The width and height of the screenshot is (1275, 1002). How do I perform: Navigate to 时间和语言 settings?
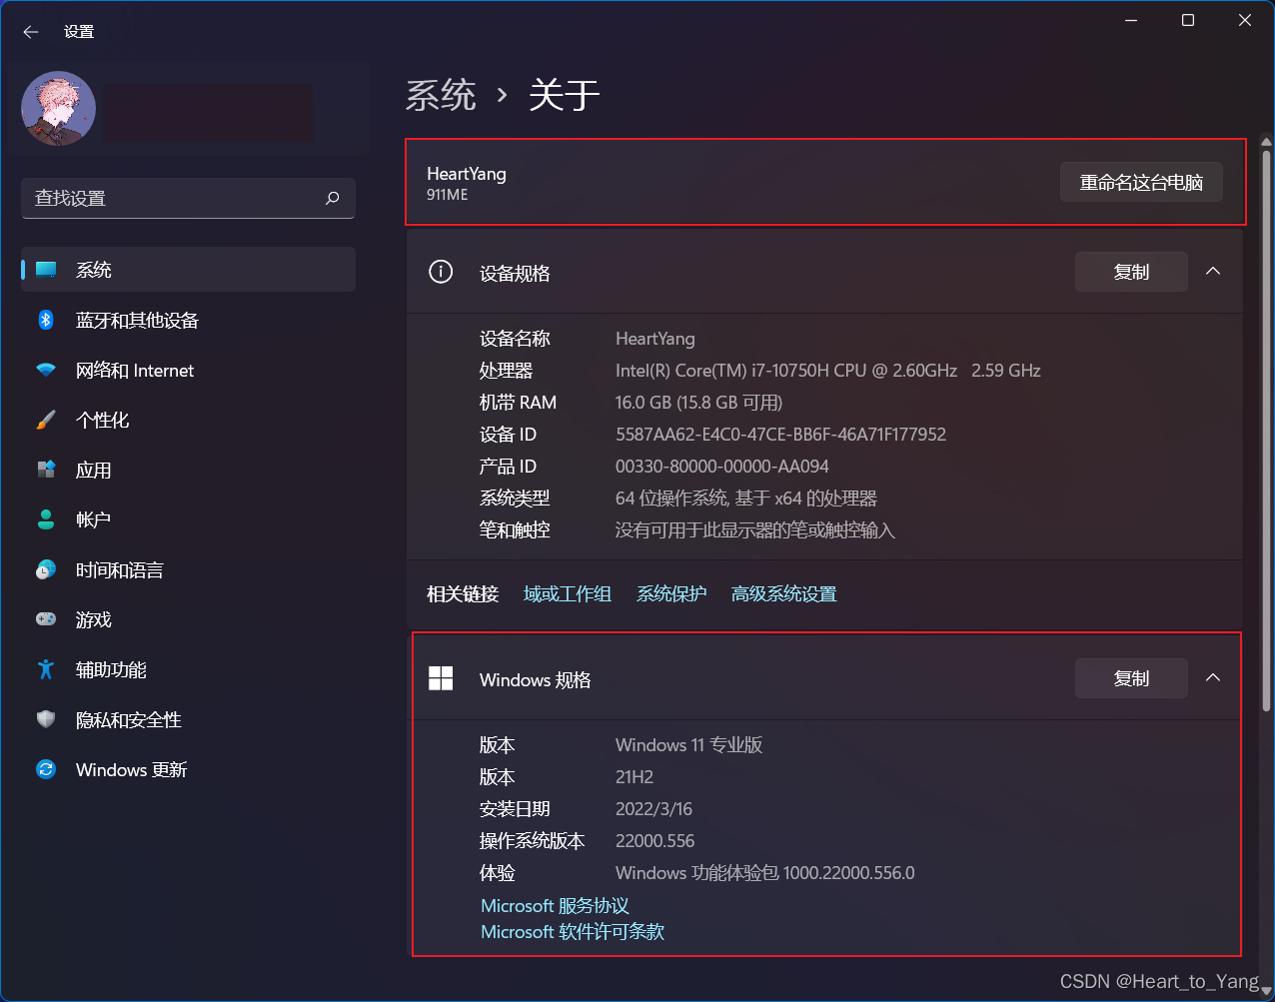188,569
